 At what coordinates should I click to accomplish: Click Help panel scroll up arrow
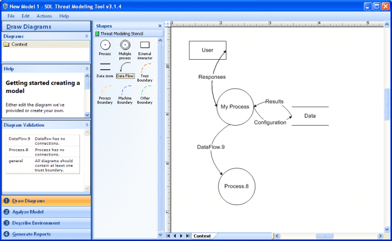(87, 75)
